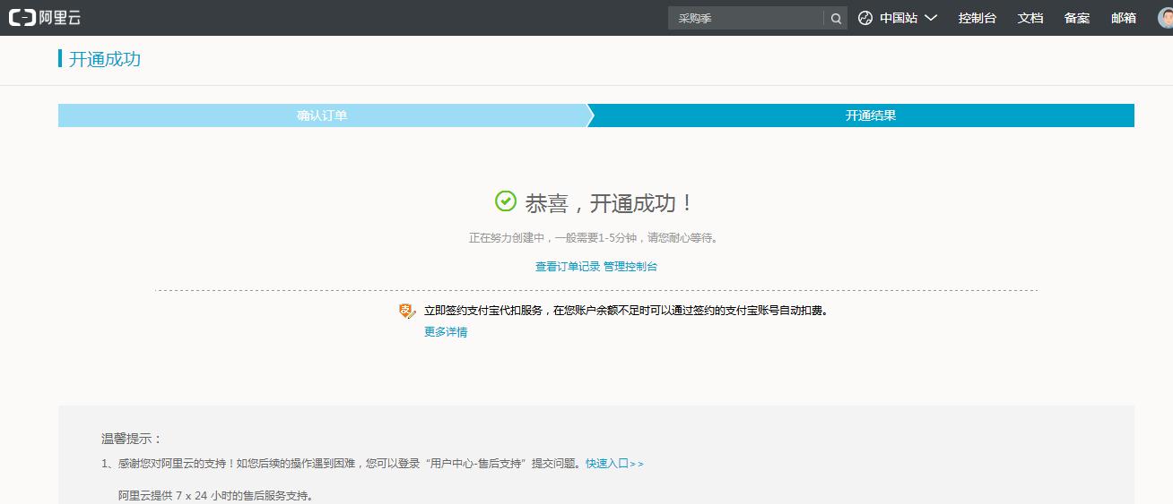Click the green success checkmark icon
1173x504 pixels.
506,201
